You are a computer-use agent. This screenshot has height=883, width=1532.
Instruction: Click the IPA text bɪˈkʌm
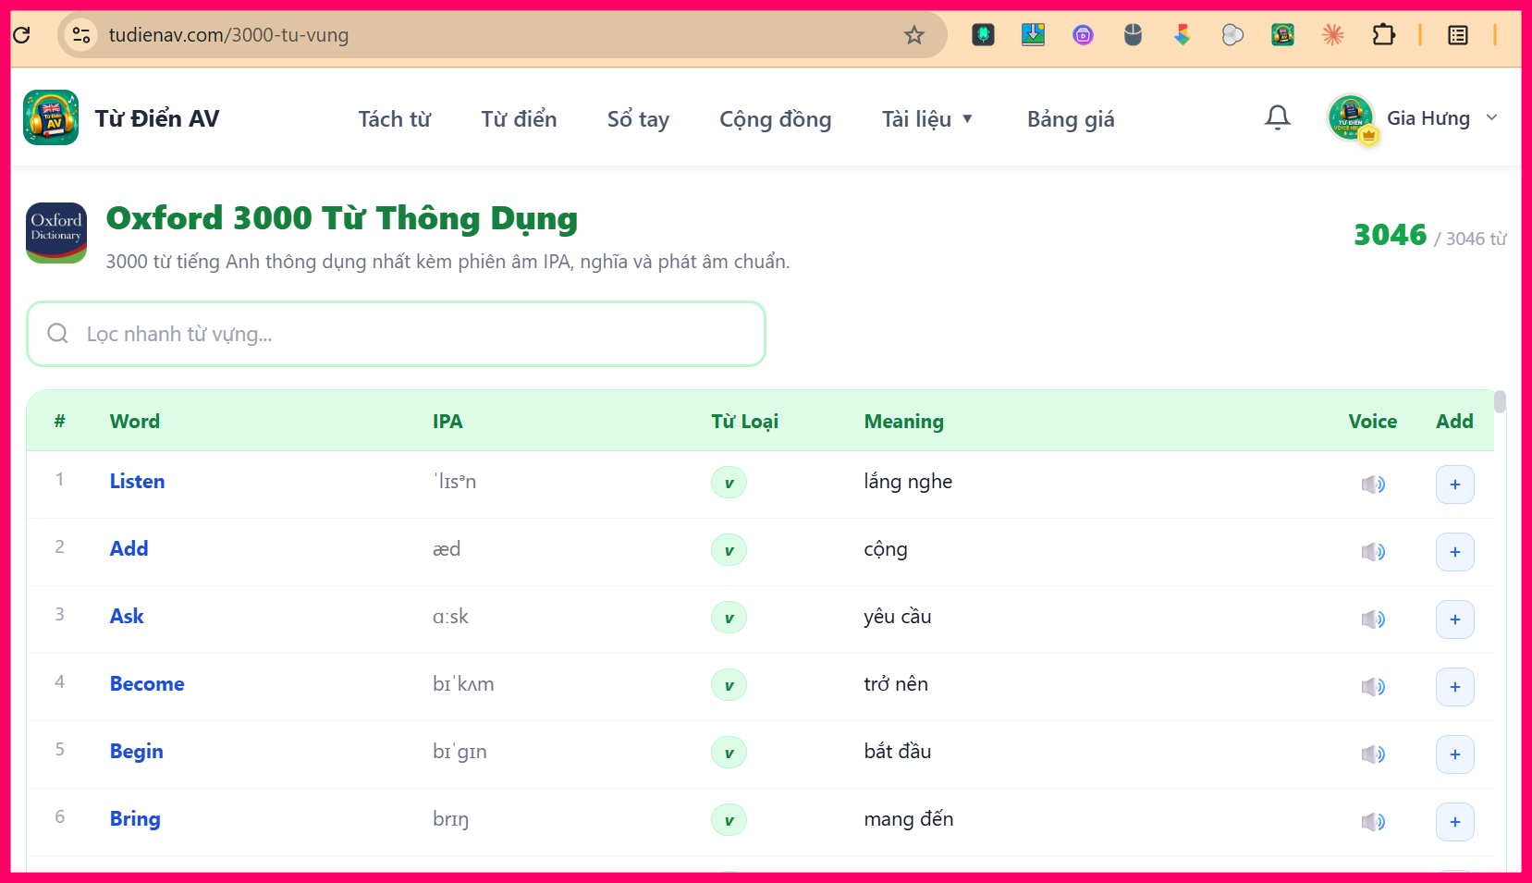click(463, 684)
